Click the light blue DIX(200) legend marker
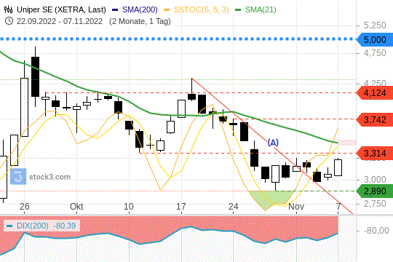This screenshot has width=393, height=262. coord(9,226)
